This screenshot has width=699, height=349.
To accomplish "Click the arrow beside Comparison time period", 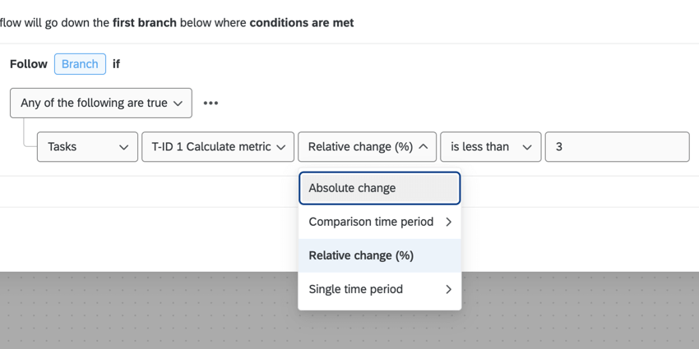I will (x=448, y=222).
